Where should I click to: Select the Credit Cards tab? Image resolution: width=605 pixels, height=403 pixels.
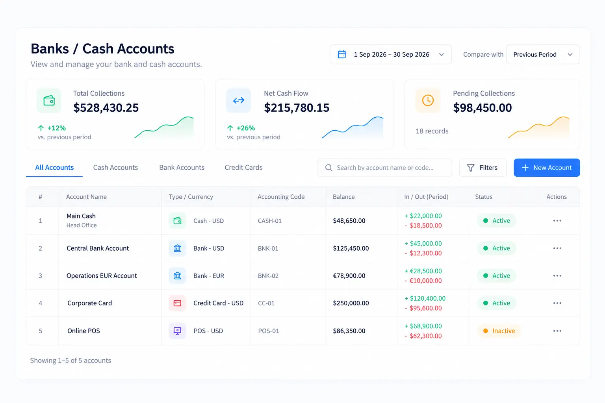pos(243,168)
